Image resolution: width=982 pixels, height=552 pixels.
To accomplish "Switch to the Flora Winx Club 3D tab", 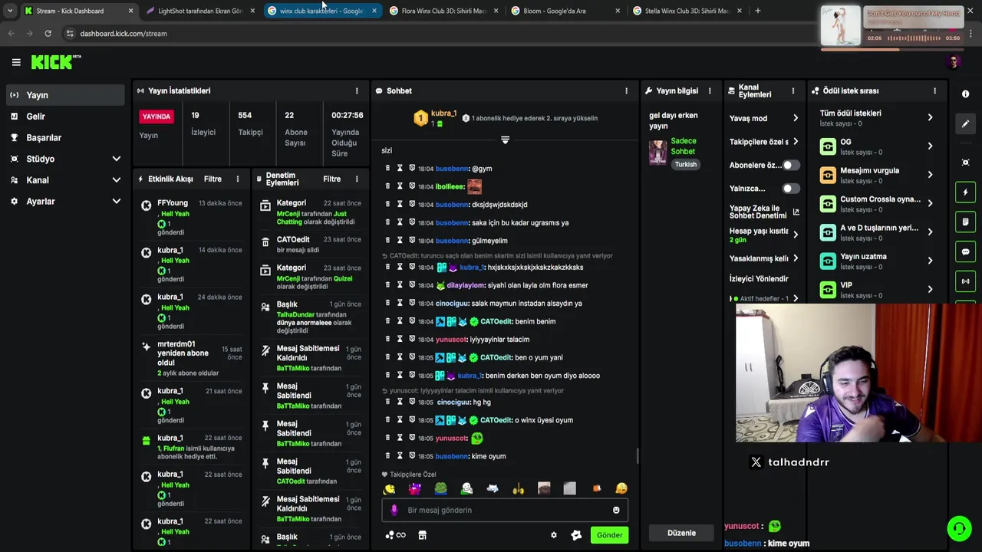I will (442, 11).
